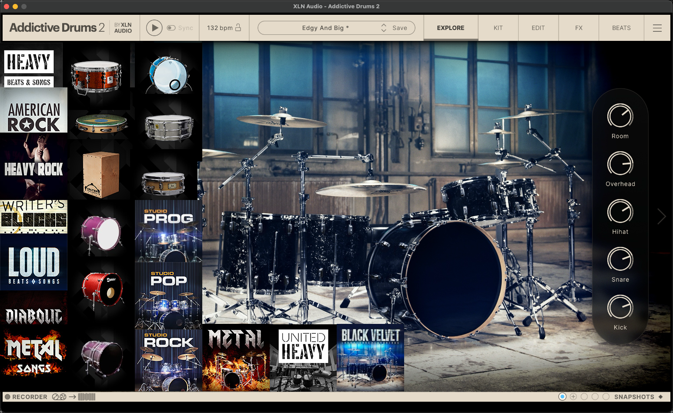673x413 pixels.
Task: Open the Studio Rock kit
Action: pos(168,360)
